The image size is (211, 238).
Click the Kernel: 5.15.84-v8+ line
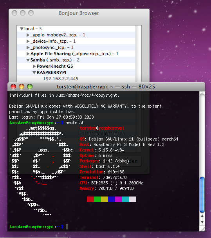click(102, 150)
